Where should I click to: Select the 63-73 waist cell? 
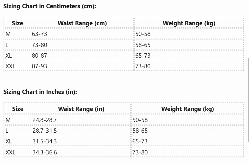click(39, 34)
